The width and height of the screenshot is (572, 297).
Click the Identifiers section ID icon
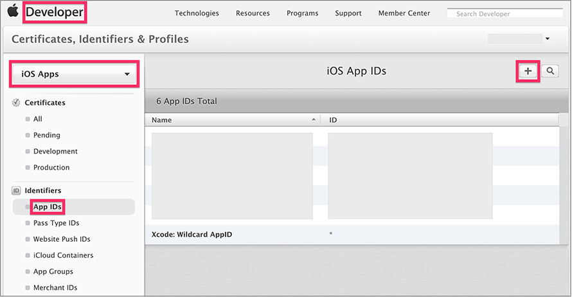point(17,191)
